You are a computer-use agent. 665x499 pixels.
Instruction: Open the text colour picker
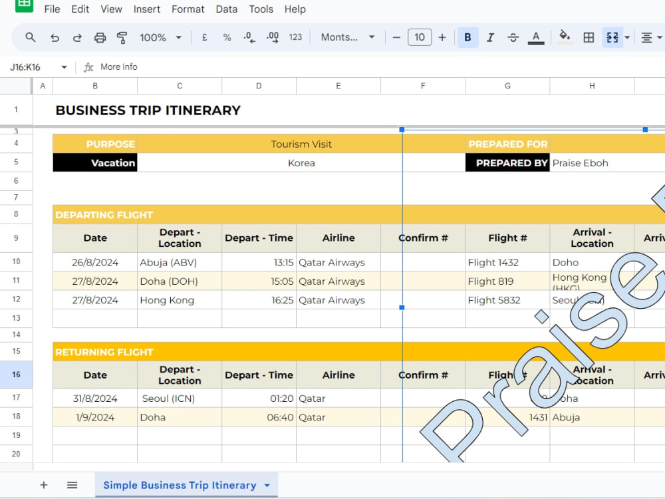536,37
